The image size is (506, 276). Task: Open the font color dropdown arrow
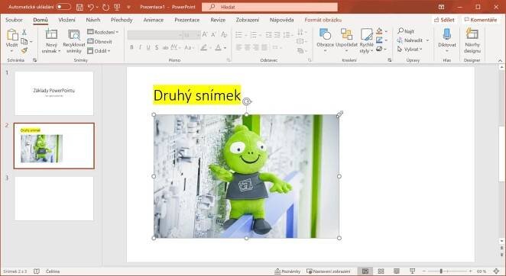pyautogui.click(x=225, y=48)
